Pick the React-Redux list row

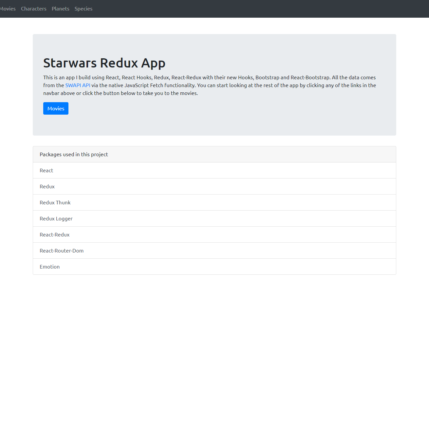tap(214, 234)
